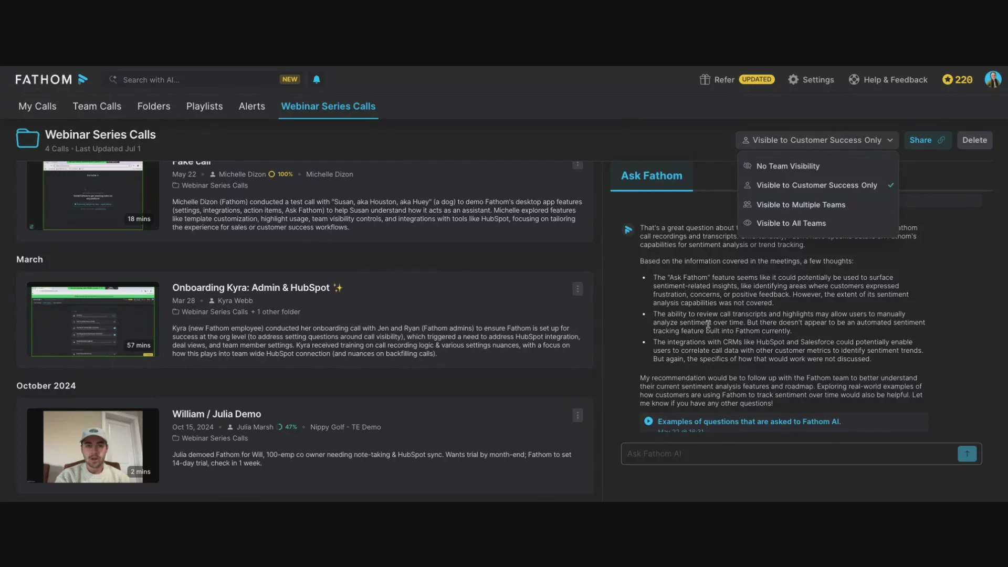Image resolution: width=1008 pixels, height=567 pixels.
Task: Open more options for the Fake call
Action: click(x=577, y=164)
